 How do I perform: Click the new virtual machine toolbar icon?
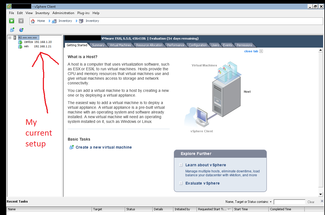click(12, 30)
